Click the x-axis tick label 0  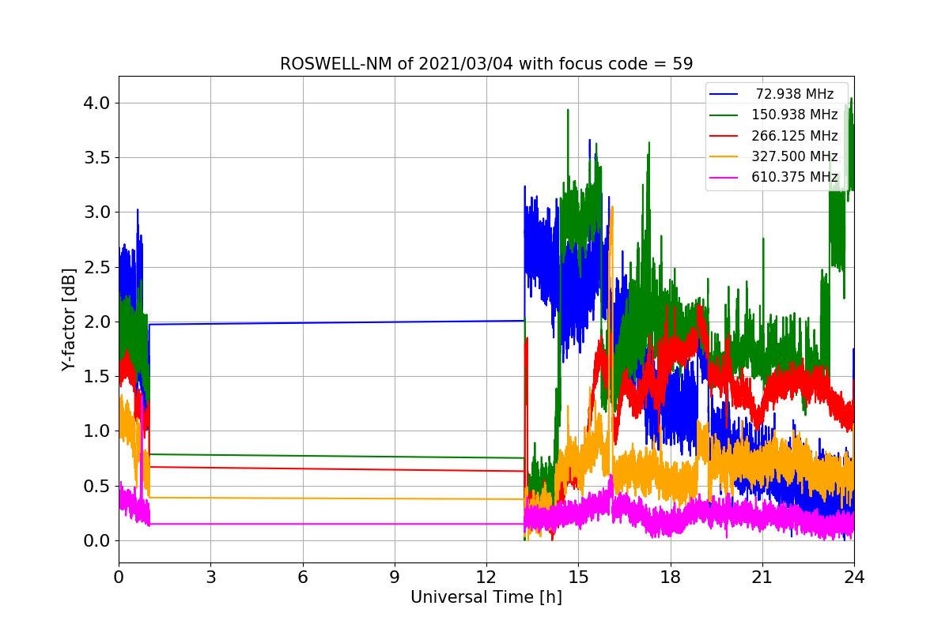pos(119,577)
